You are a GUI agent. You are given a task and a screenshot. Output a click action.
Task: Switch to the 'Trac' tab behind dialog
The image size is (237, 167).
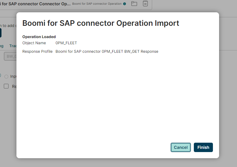[x=13, y=46]
